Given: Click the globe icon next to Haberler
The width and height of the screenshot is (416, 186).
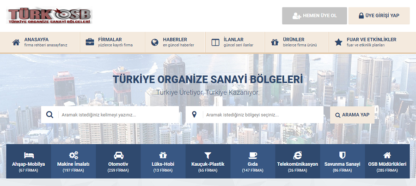Looking at the screenshot, I should coord(155,42).
